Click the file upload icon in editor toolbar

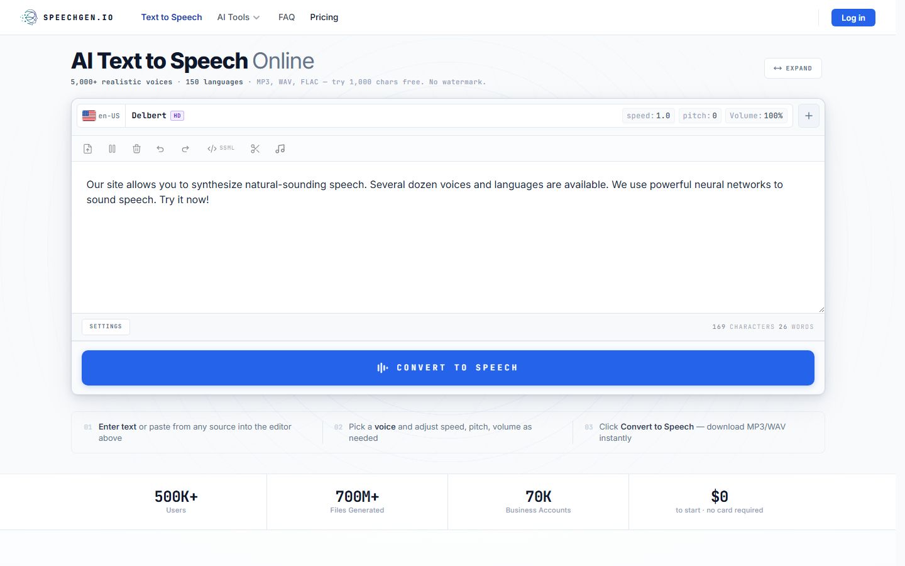[x=88, y=149]
